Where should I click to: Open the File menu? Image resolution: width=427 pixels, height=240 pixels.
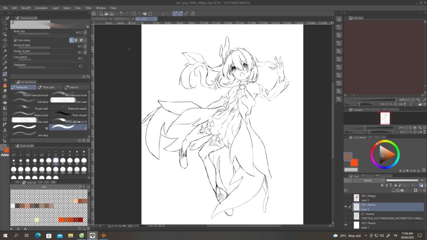(5, 8)
